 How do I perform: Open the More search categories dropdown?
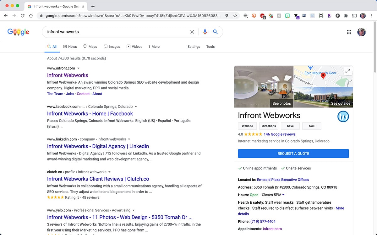tap(154, 46)
